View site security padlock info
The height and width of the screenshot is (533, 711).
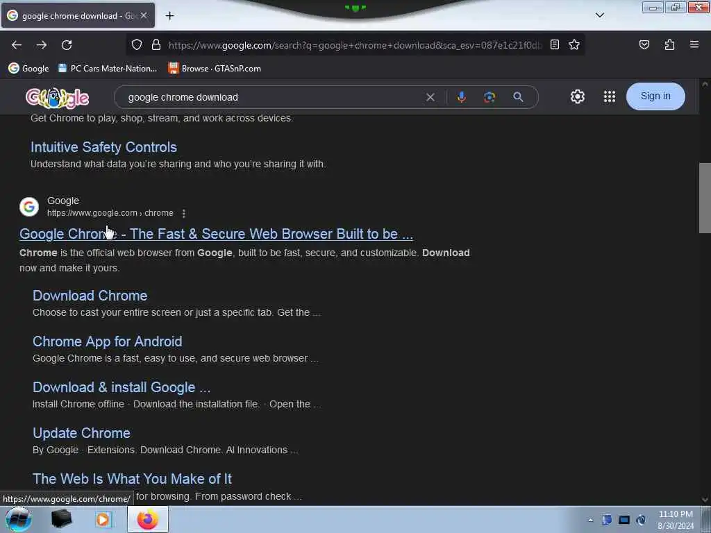156,44
